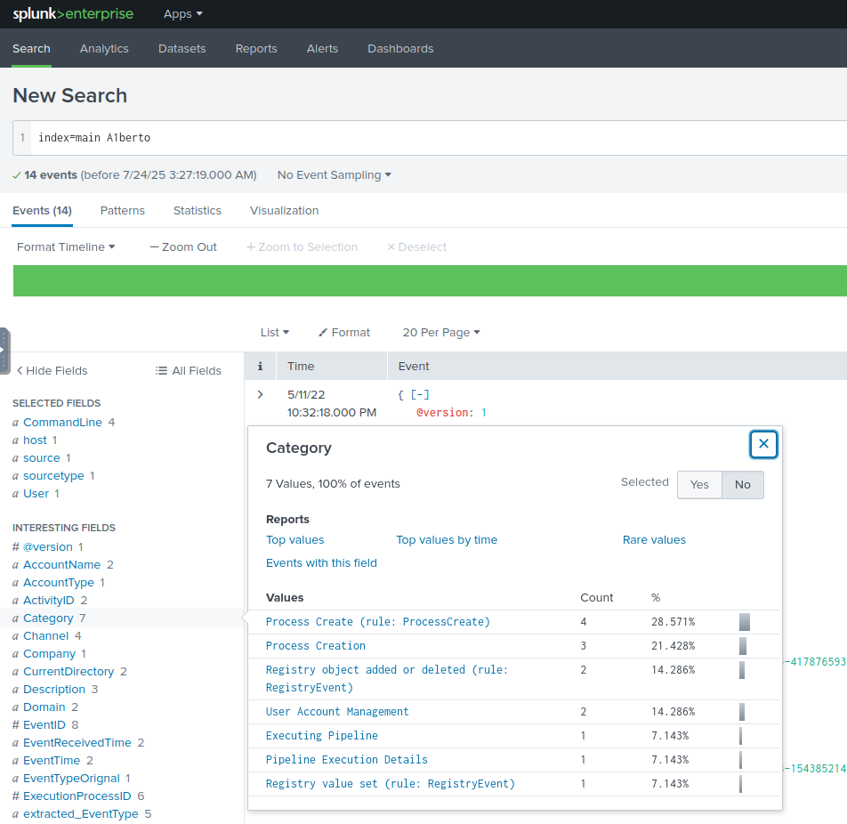
Task: Click Hide Fields
Action: pos(52,371)
